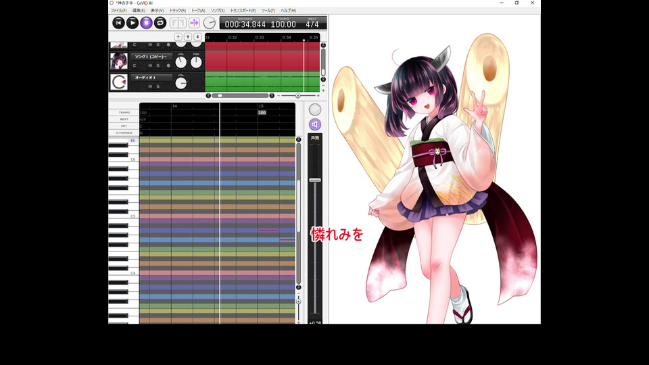Select the red note at measure 15

(x=268, y=230)
